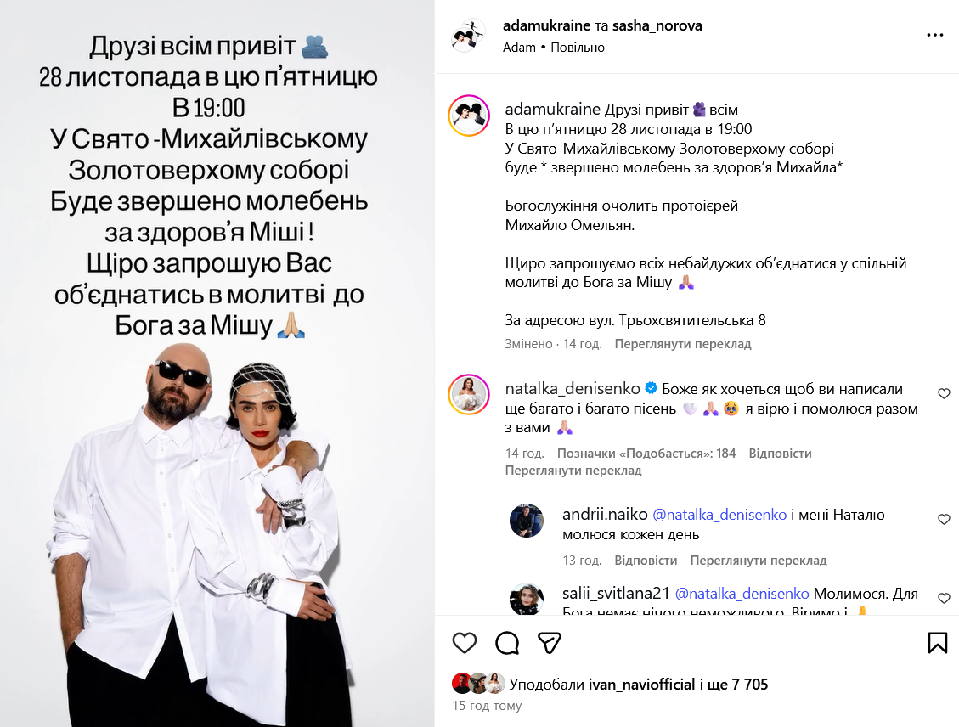The width and height of the screenshot is (959, 727).
Task: Open adamukraine caption avatar with story ring
Action: point(469,116)
